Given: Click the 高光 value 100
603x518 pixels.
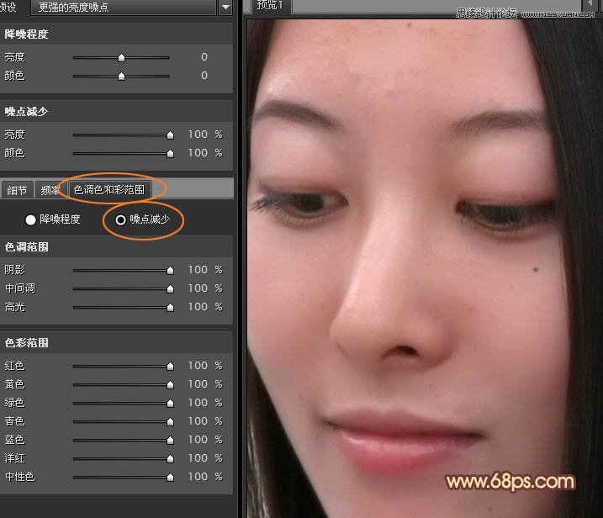Looking at the screenshot, I should [198, 306].
